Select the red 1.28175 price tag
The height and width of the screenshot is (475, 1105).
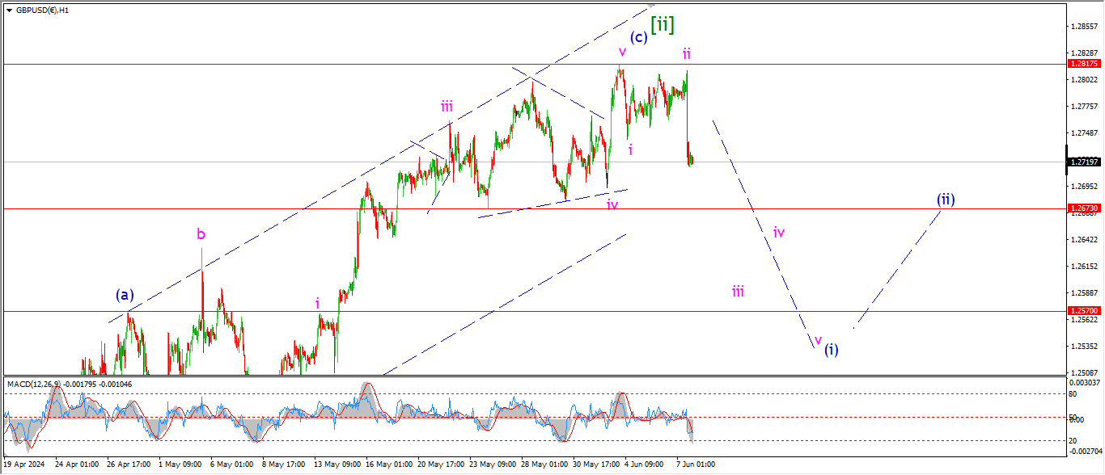pyautogui.click(x=1083, y=63)
